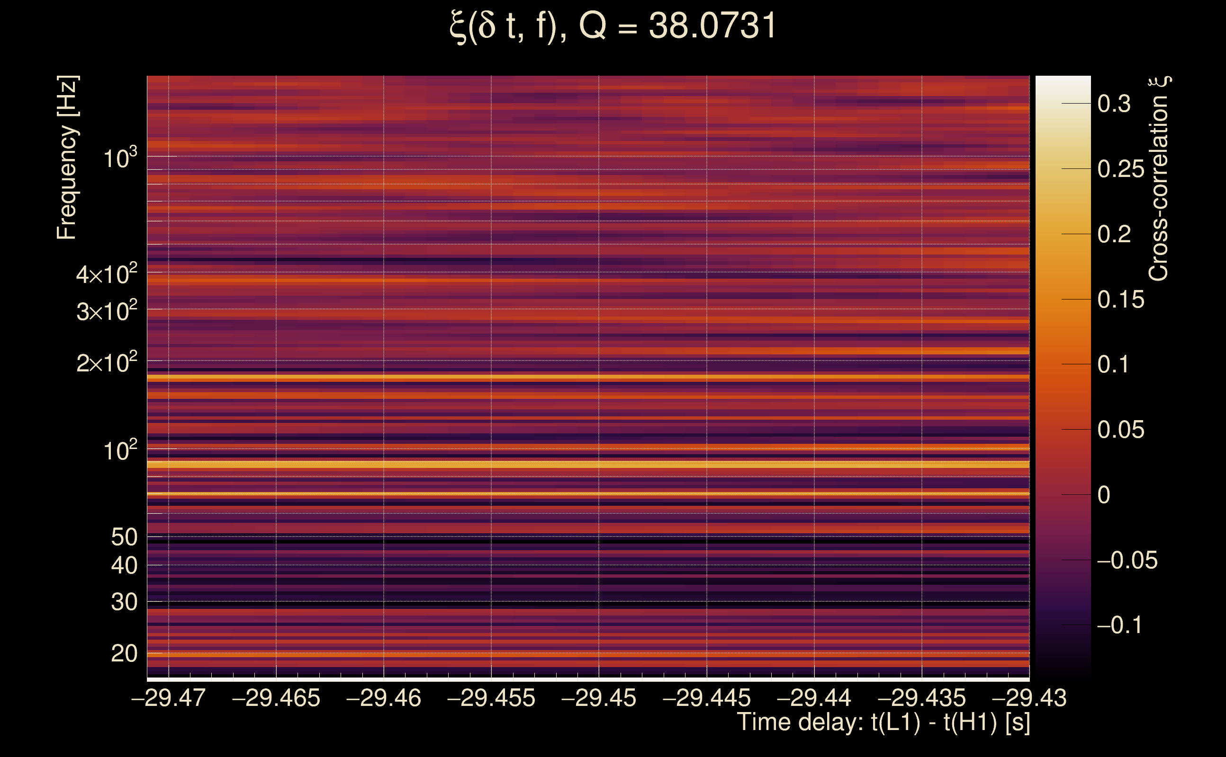The height and width of the screenshot is (757, 1226).
Task: Click the 20 Hz frequency tick label
Action: tap(124, 653)
